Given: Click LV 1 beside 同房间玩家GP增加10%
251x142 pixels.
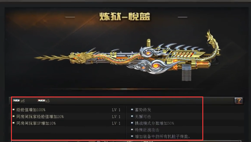Looking at the screenshot, I should tap(116, 123).
